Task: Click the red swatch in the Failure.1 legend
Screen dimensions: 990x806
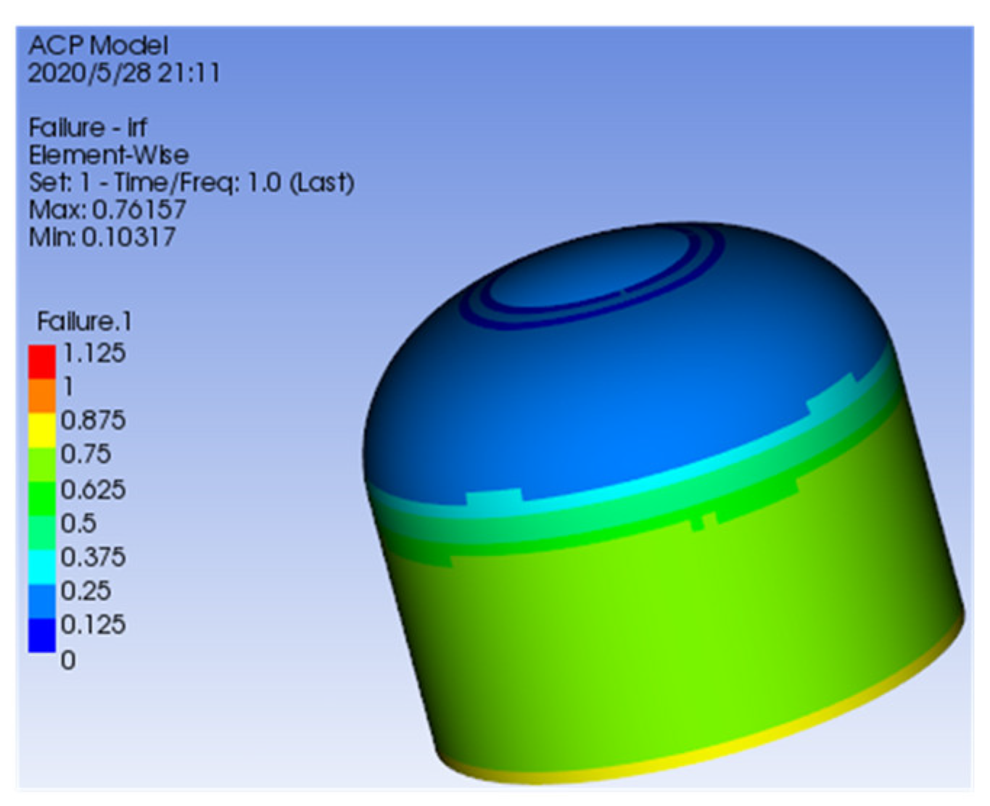Action: 42,362
